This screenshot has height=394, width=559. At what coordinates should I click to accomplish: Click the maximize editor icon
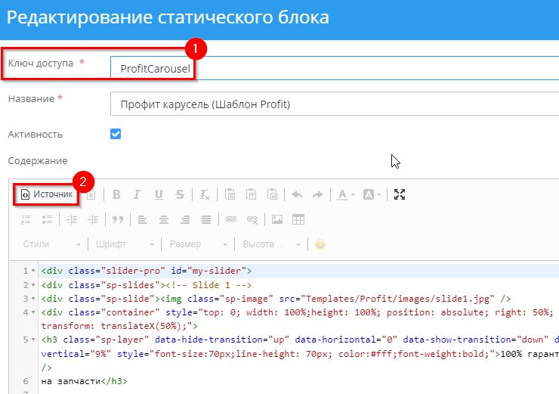coord(400,194)
